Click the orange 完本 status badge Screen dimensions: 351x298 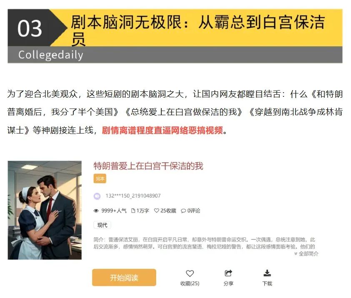click(100, 179)
